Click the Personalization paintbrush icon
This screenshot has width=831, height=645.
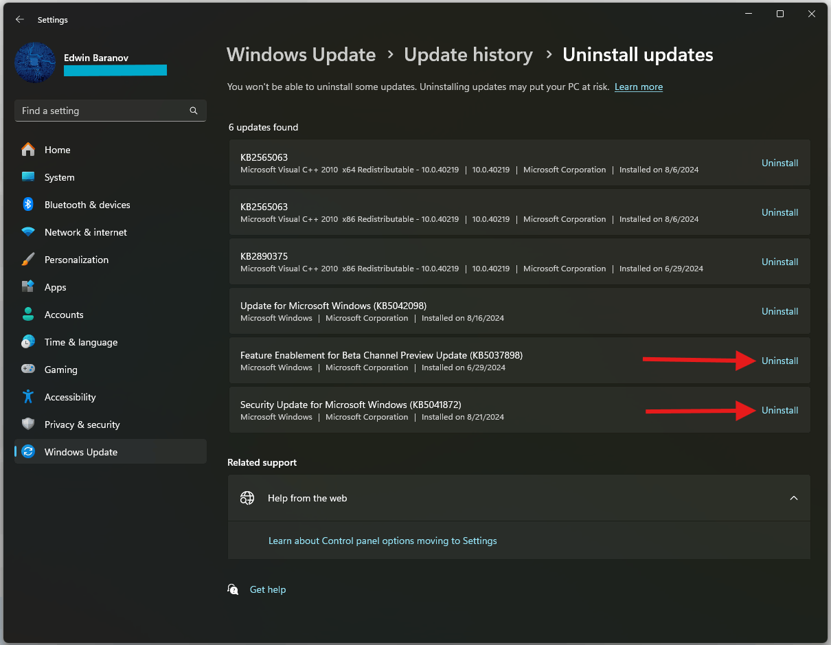[x=28, y=260]
